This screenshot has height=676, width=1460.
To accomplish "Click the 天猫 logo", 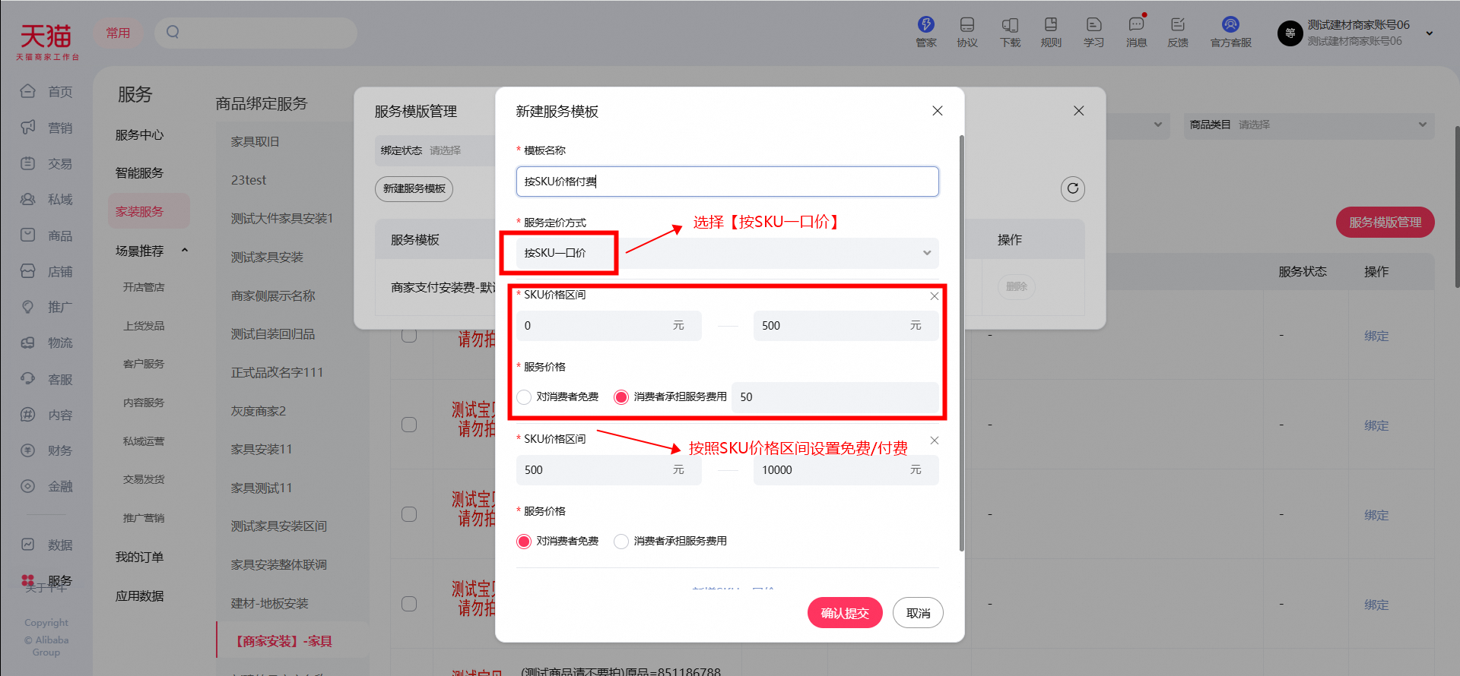I will click(46, 40).
